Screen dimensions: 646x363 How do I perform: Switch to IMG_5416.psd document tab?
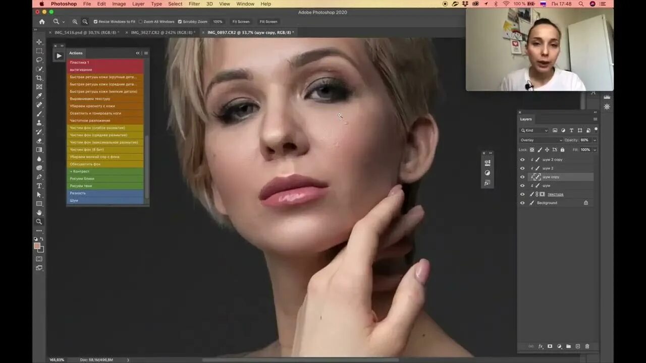point(86,32)
